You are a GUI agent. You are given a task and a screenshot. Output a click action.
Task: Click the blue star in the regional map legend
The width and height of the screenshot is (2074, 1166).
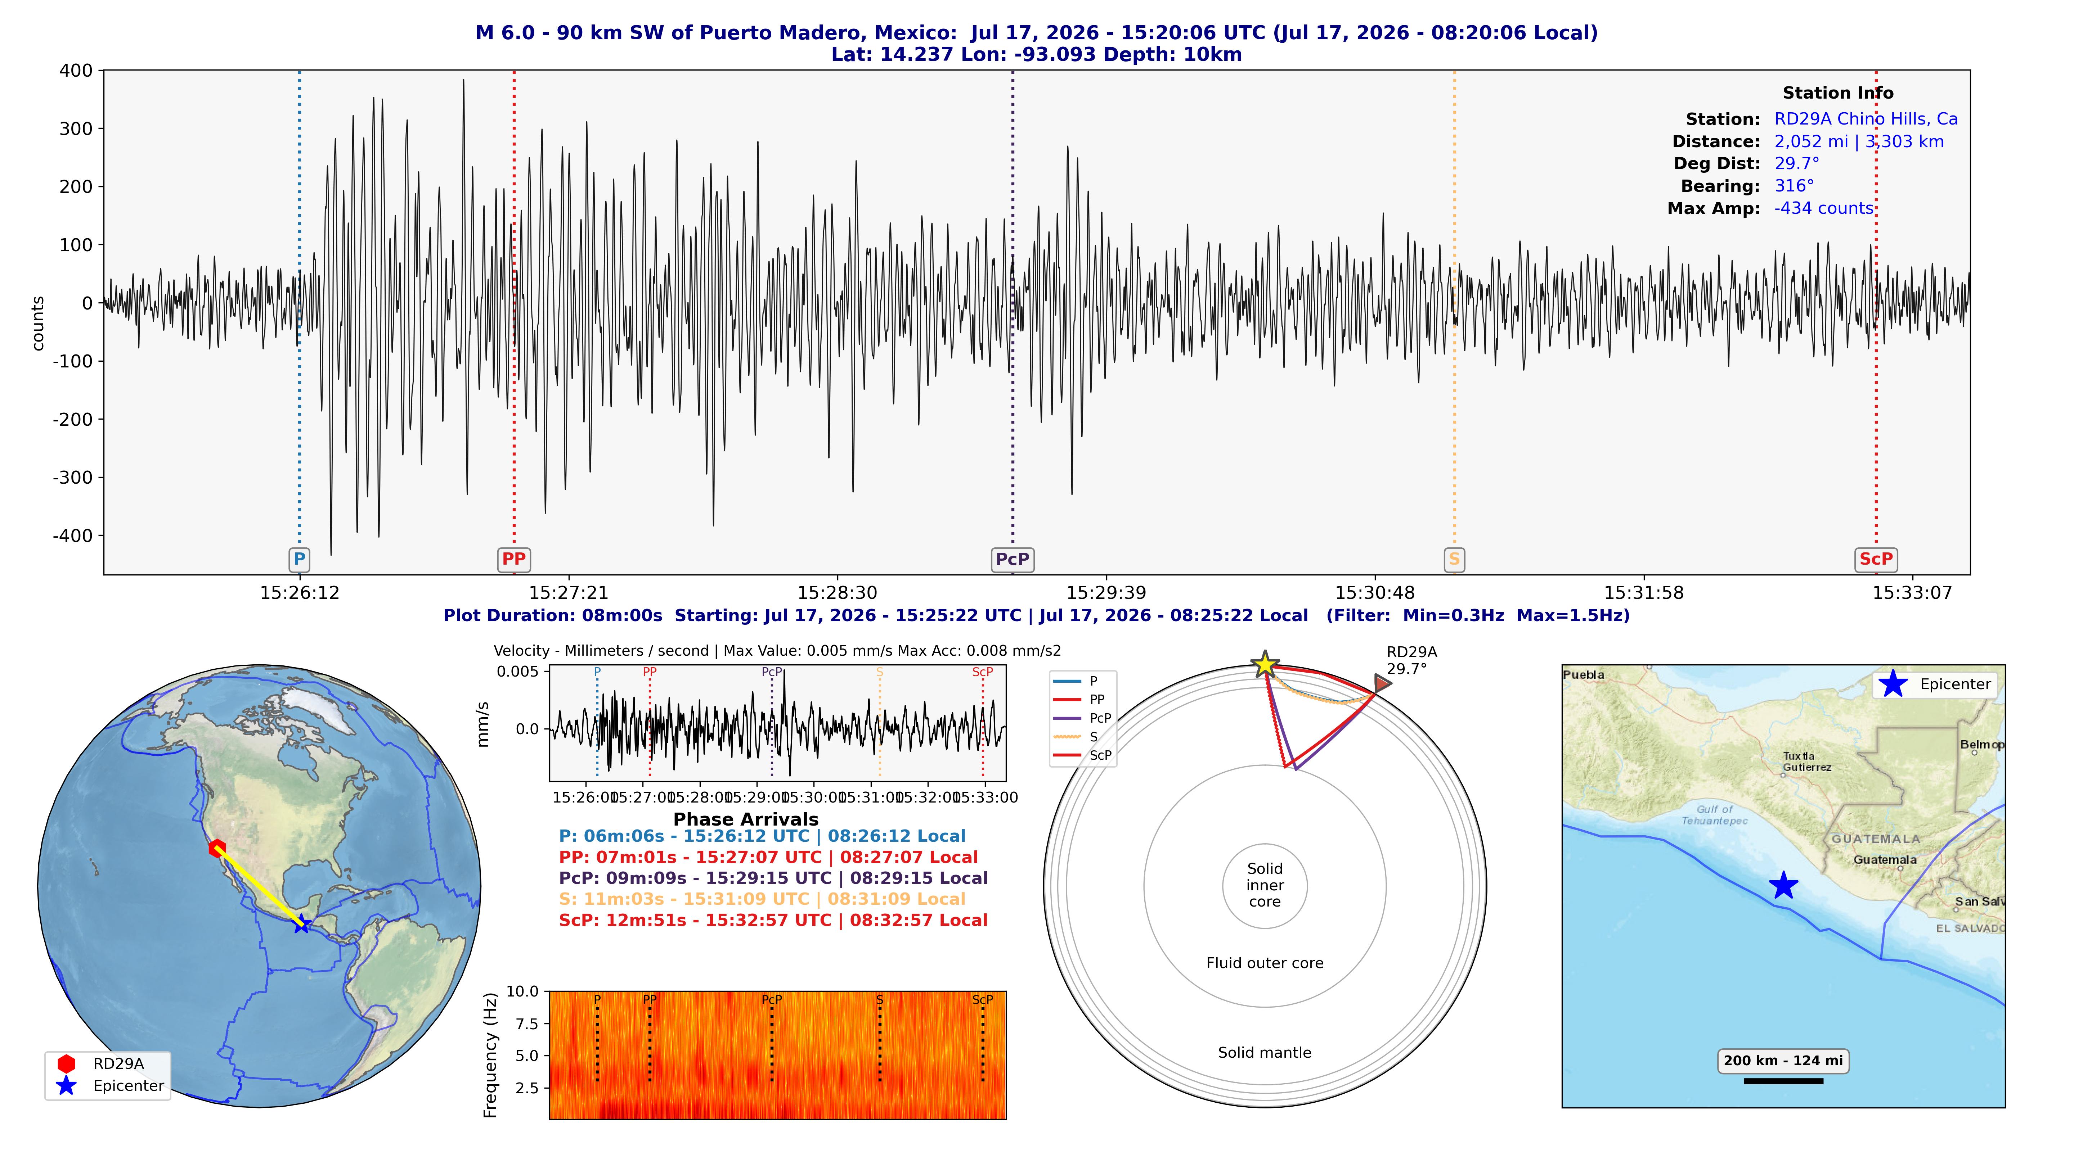click(1893, 684)
